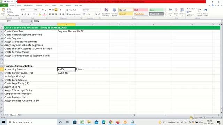The height and width of the screenshot is (125, 223).
Task: Click the Undo icon in quick access toolbar
Action: point(8,1)
